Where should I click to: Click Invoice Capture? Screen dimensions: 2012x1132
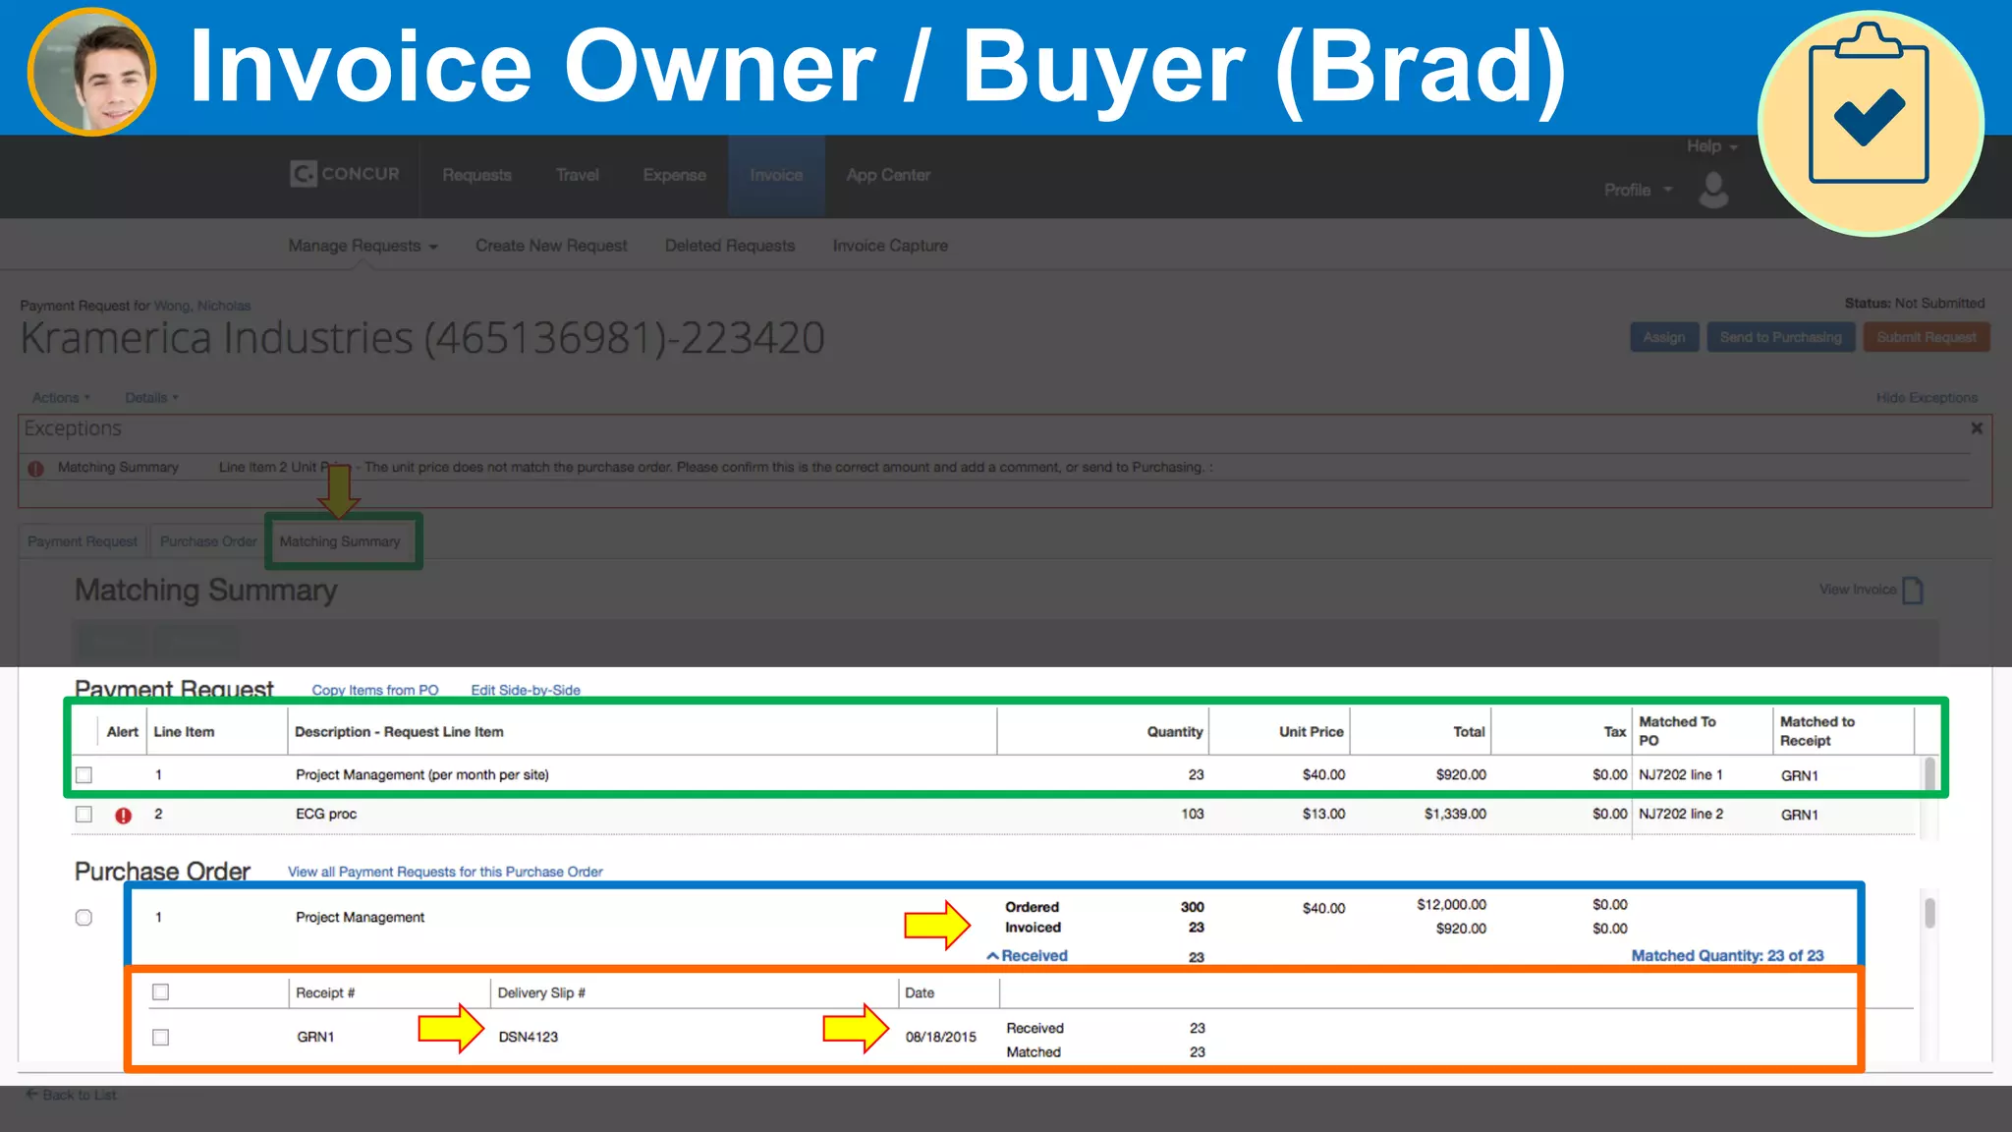coord(890,246)
